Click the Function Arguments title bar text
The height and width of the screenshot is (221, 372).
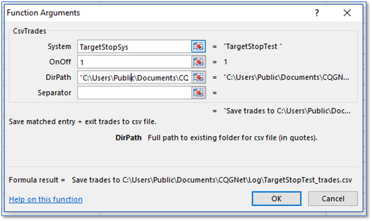43,13
